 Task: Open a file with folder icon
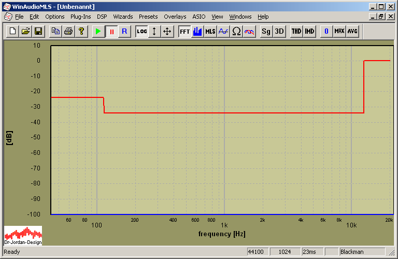click(x=25, y=31)
